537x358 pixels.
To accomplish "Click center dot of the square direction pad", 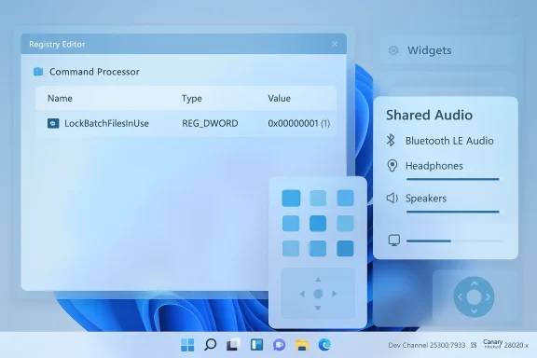I will [x=318, y=294].
